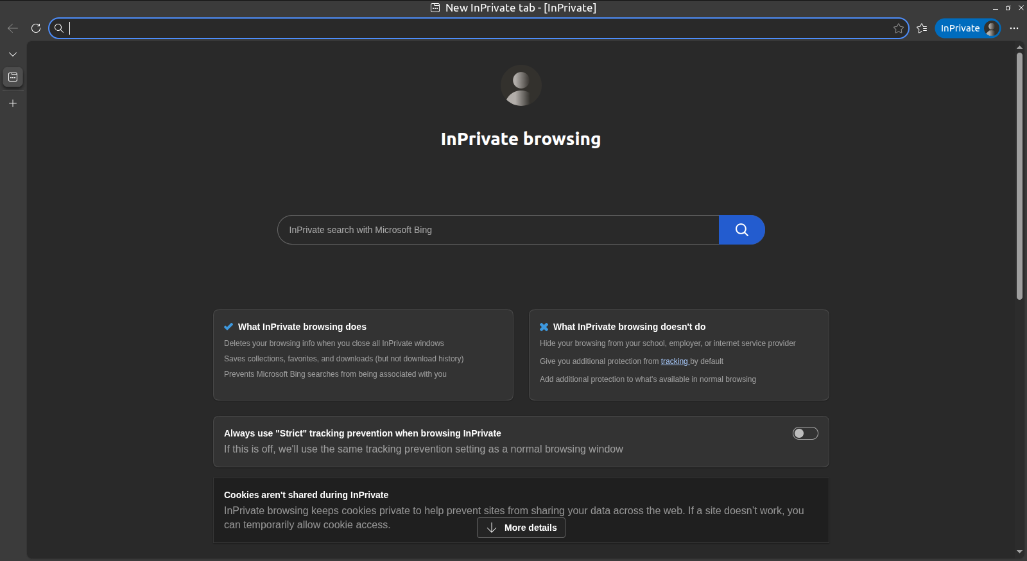Reload the page with the refresh icon

pyautogui.click(x=36, y=28)
